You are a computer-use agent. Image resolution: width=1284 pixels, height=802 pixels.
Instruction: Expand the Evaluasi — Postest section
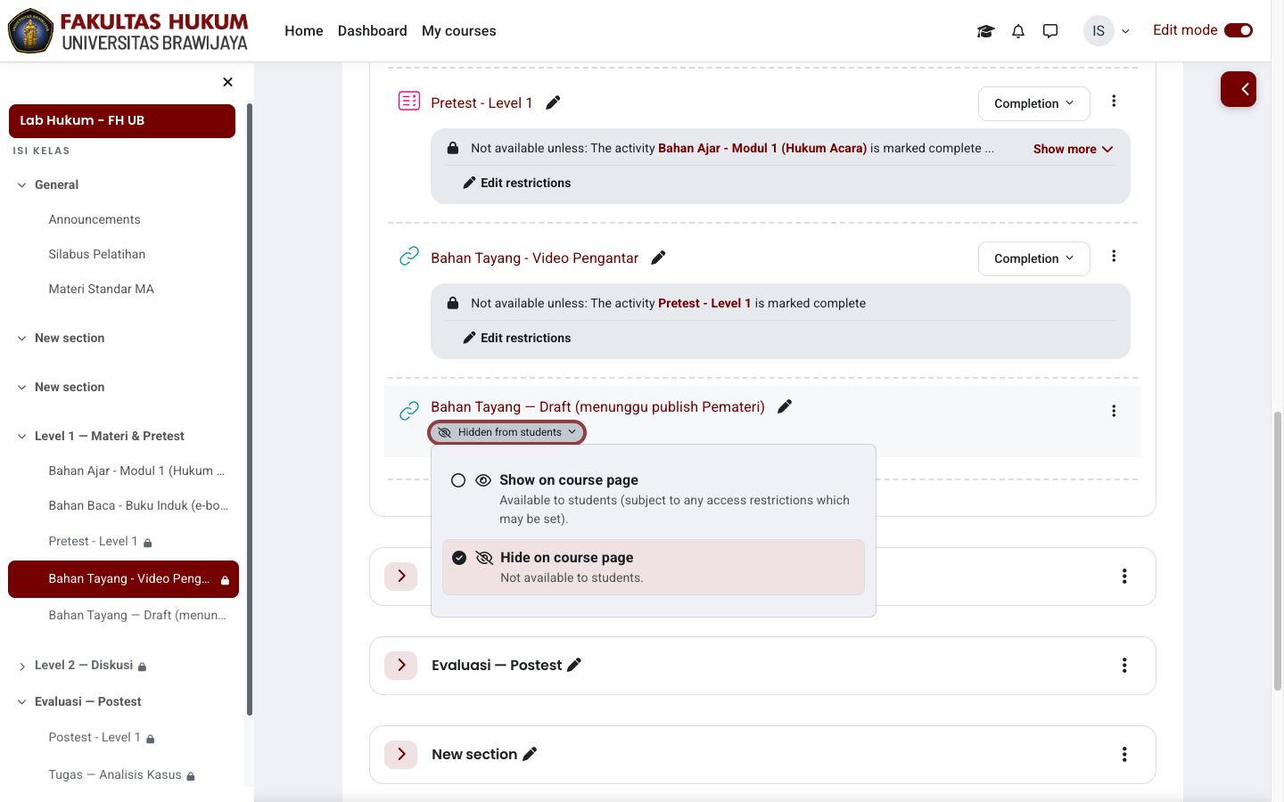(401, 666)
